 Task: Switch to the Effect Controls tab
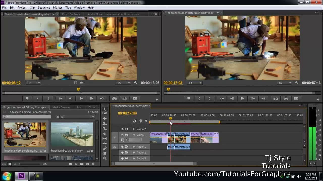pos(71,14)
